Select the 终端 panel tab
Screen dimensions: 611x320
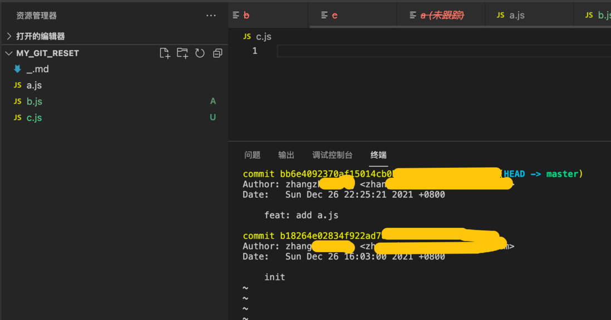tap(378, 155)
